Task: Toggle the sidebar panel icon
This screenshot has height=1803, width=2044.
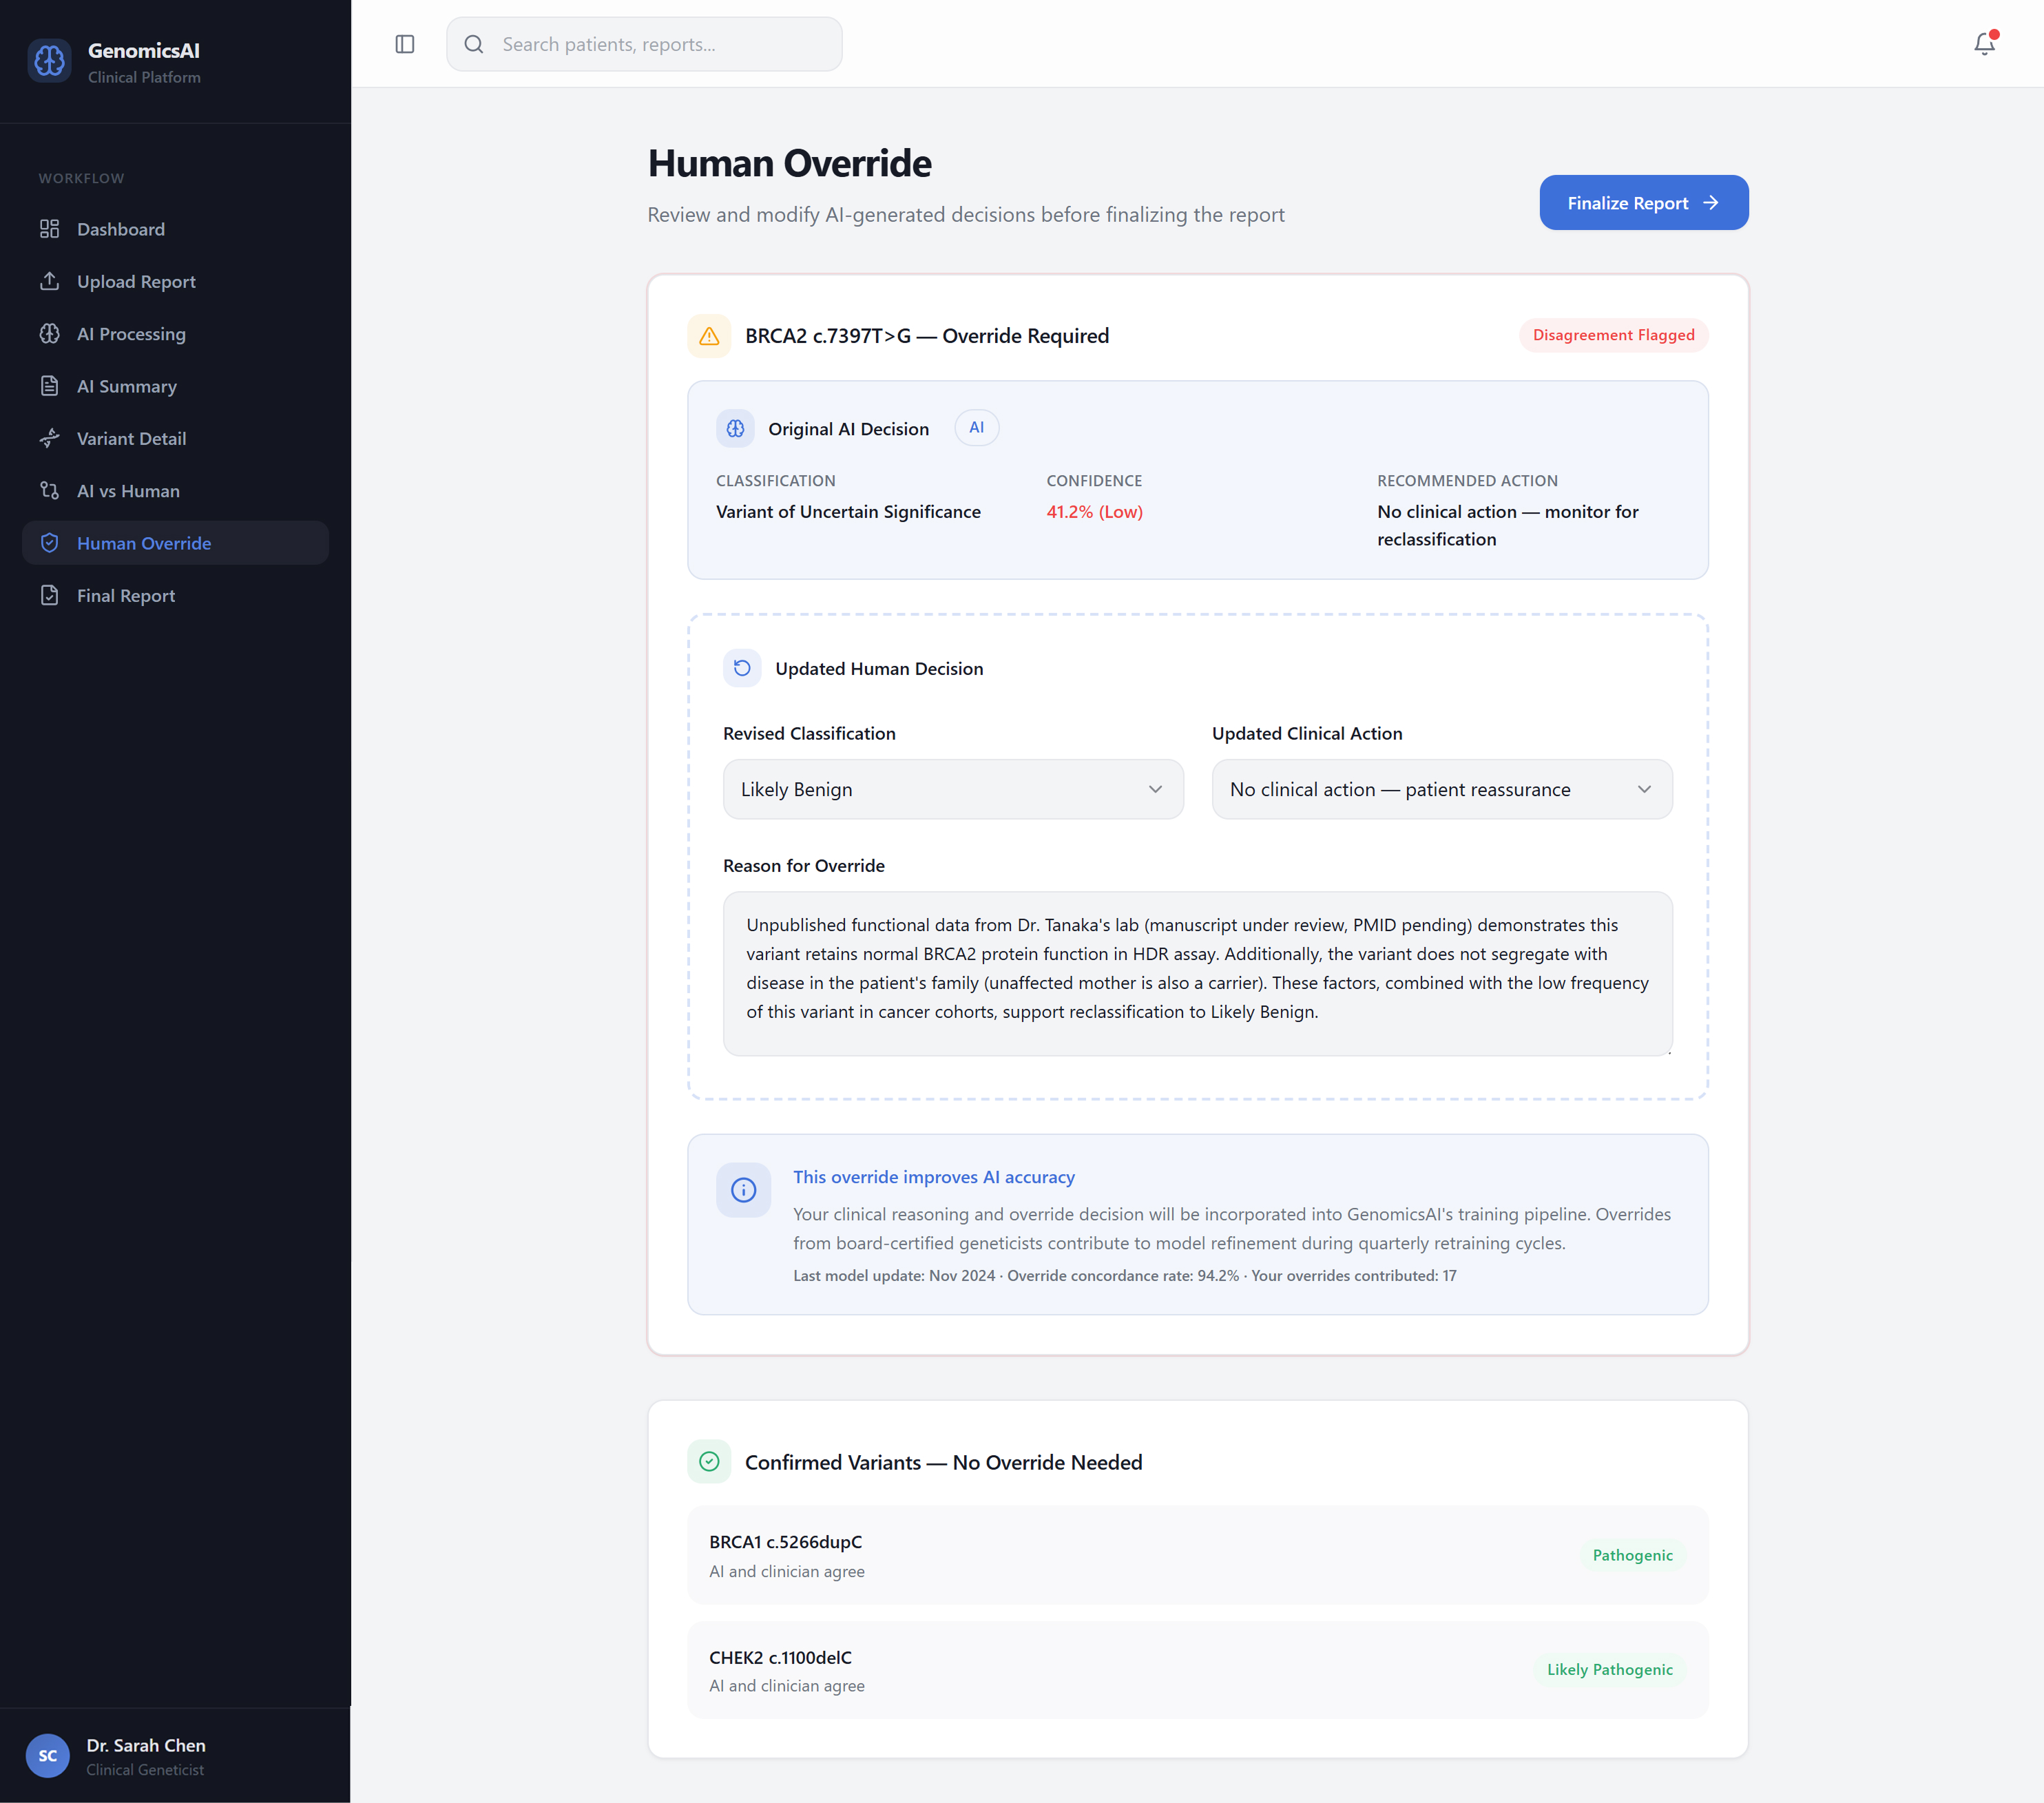Action: click(405, 44)
